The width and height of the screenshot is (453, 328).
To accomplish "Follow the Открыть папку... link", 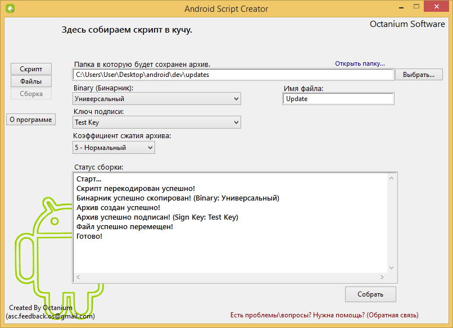I will click(x=360, y=63).
